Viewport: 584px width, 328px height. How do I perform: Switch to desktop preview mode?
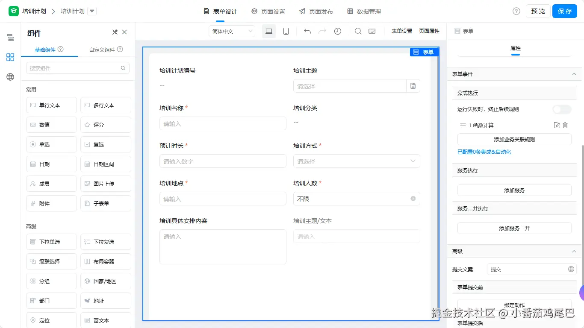pos(269,31)
